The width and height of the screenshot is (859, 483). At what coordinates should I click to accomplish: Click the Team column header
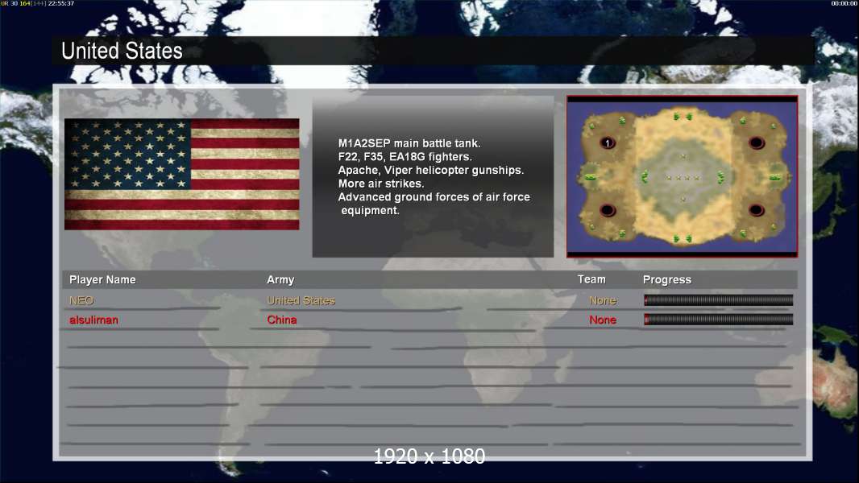(x=591, y=279)
